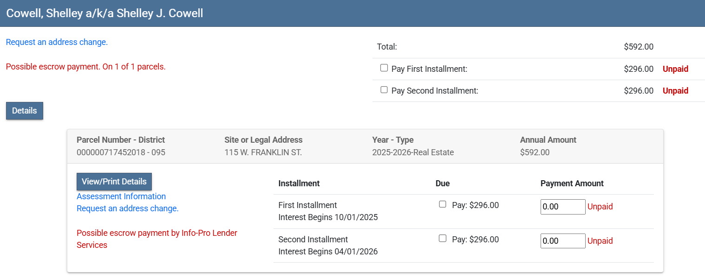Focus the First Installment payment amount field
705x278 pixels.
[563, 207]
